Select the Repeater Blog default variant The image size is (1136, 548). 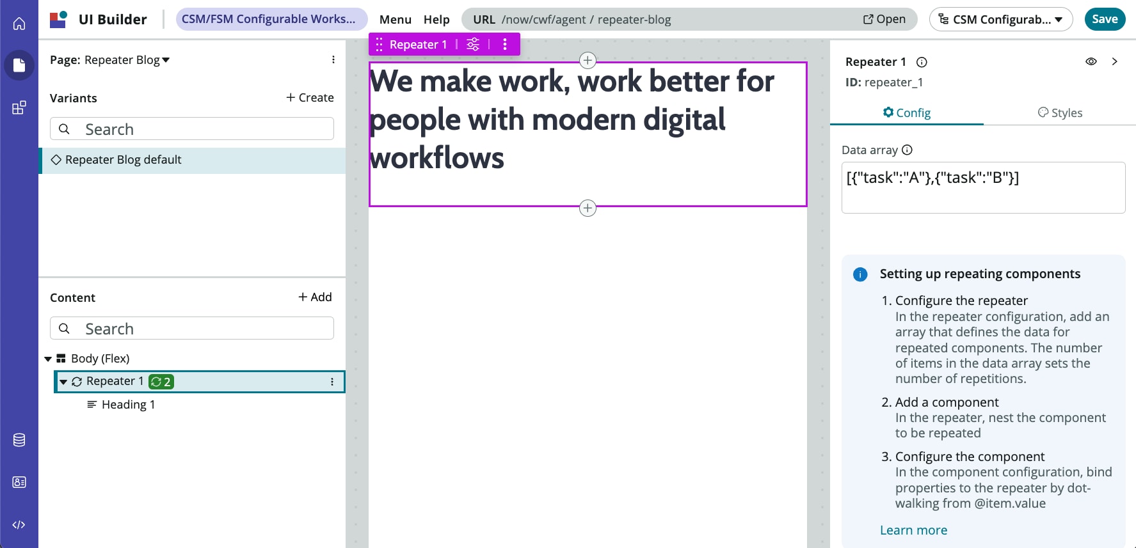point(192,160)
